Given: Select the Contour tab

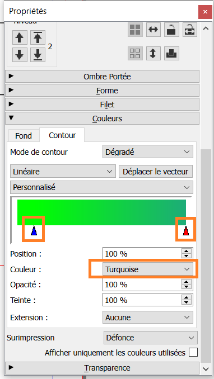Looking at the screenshot, I should click(62, 135).
